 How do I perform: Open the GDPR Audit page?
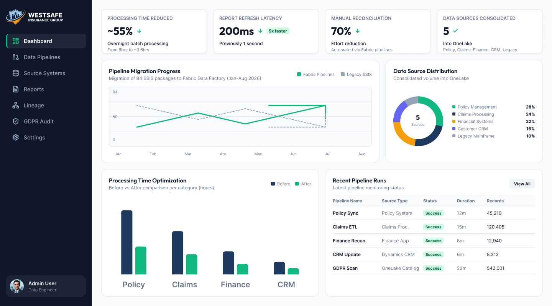(46, 121)
